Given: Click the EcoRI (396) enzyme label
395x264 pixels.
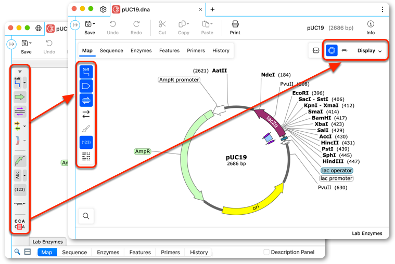Looking at the screenshot, I should [308, 93].
